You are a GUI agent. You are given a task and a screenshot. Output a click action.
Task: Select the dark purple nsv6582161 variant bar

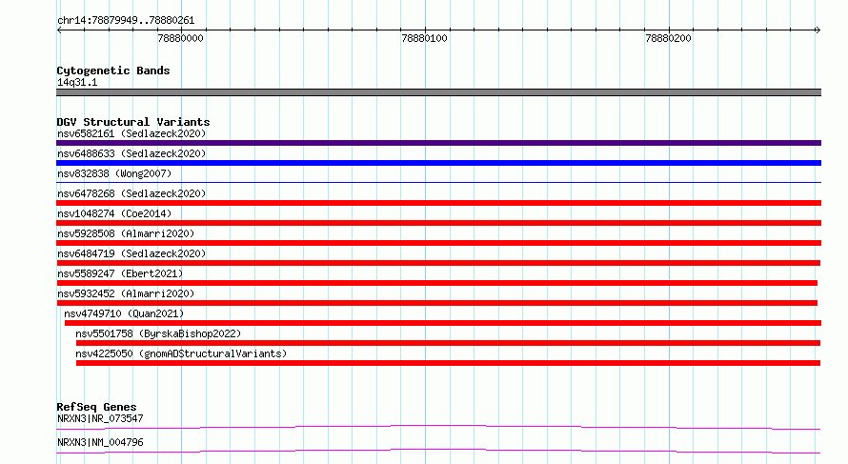(x=438, y=143)
